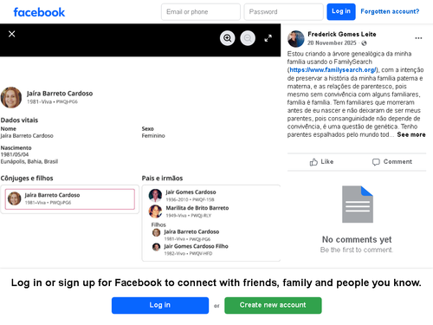The width and height of the screenshot is (433, 325).
Task: Click the 'Cônjuges e filhos' heading
Action: [27, 179]
